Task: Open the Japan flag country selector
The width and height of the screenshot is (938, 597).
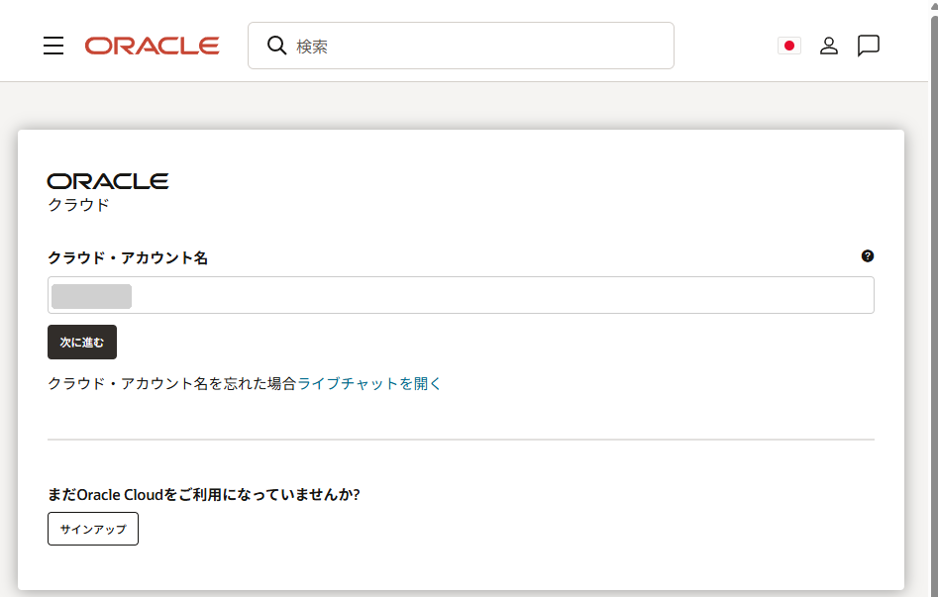Action: 789,46
